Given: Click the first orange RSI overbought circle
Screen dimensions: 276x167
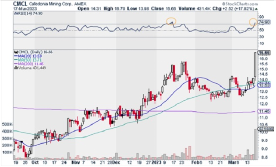Looking at the screenshot, I should 171,21.
